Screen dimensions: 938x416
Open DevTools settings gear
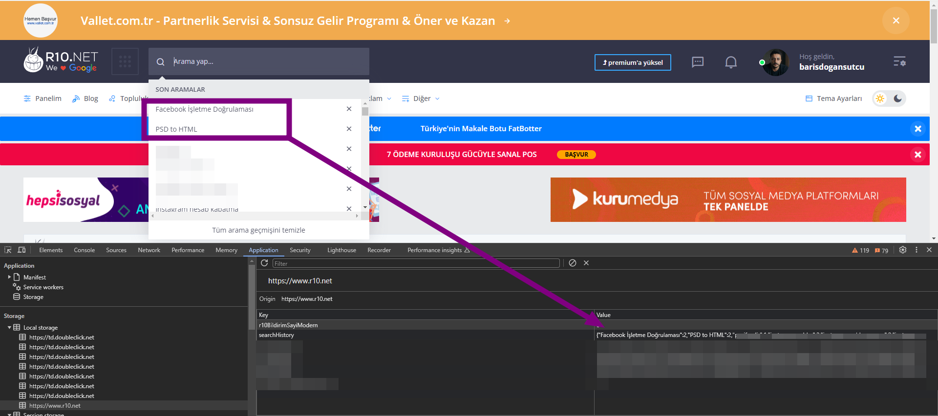click(903, 250)
